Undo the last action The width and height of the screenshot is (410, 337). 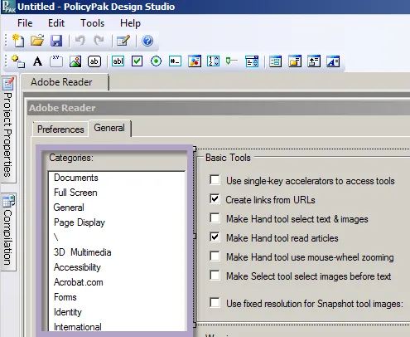point(80,41)
